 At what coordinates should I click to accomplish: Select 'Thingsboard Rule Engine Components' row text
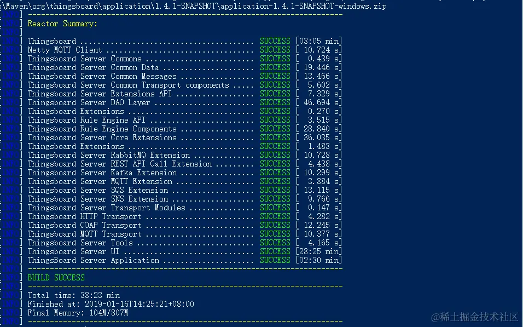coord(102,129)
